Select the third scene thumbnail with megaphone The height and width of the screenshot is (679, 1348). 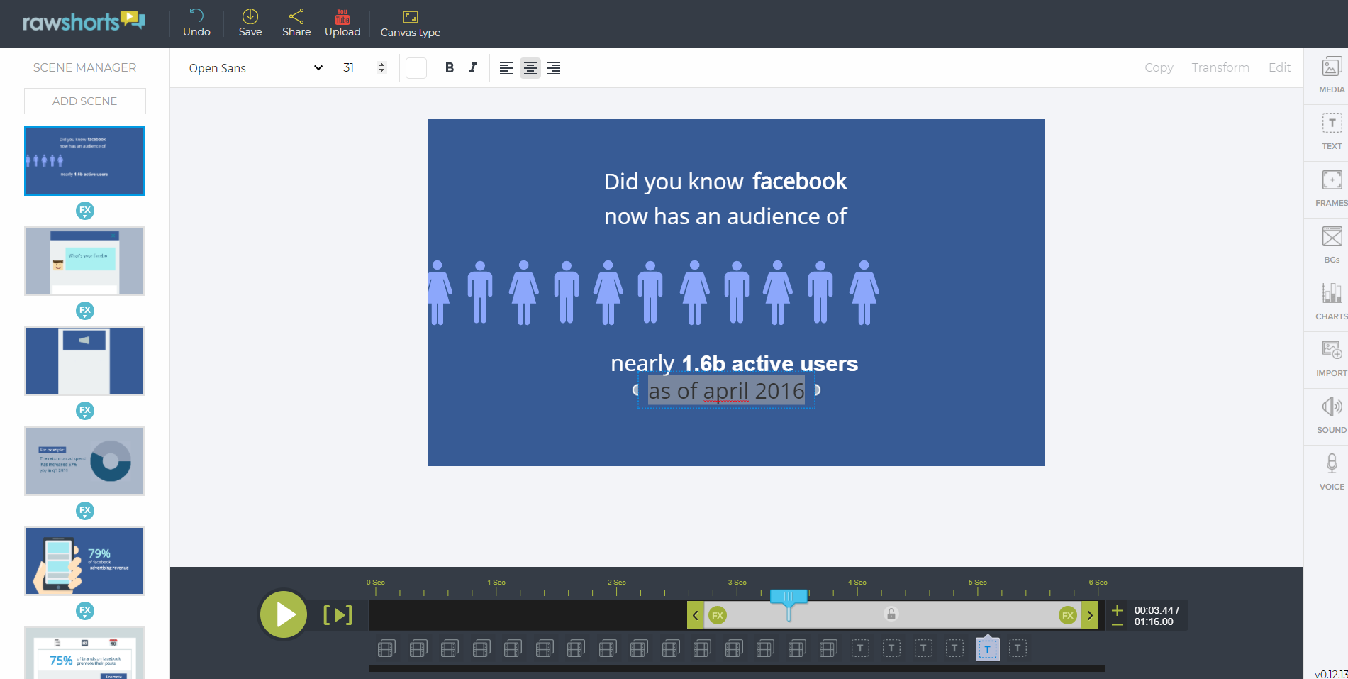(x=85, y=361)
